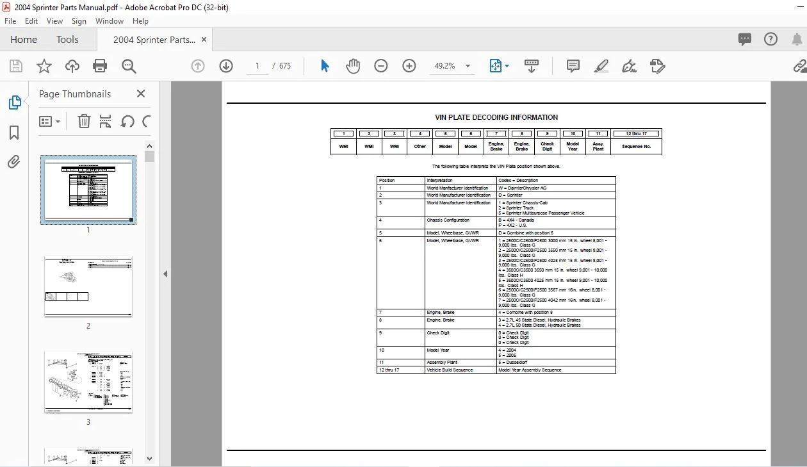Collapse the navigation pane with left arrow

pos(165,274)
